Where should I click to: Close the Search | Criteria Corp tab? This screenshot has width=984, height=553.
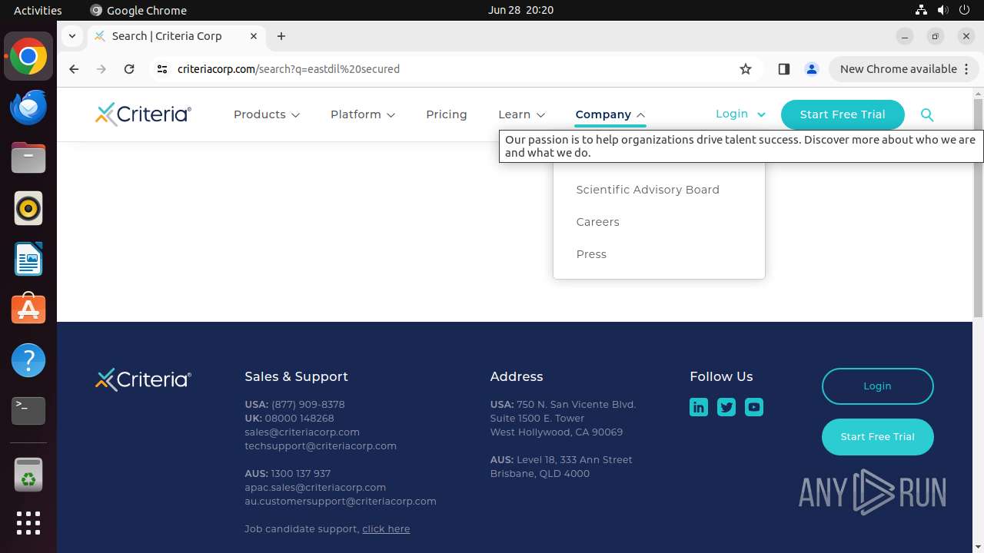tap(254, 36)
